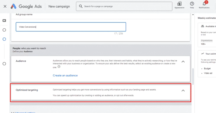Image resolution: width=216 pixels, height=113 pixels.
Task: Click the vertical scrollbar thumb
Action: (193, 76)
